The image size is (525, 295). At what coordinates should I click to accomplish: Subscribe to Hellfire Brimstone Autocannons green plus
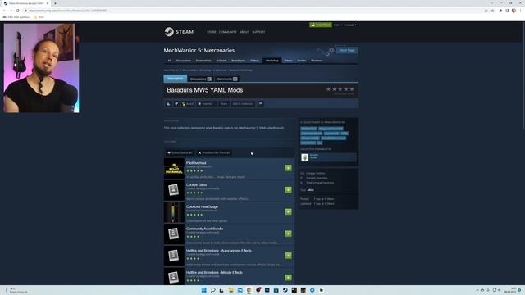click(288, 256)
